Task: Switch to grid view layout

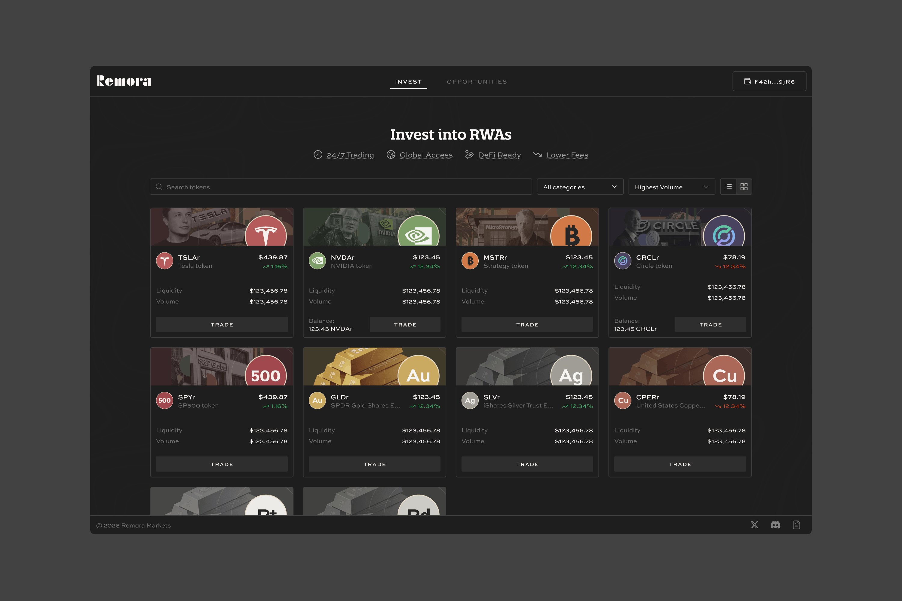Action: pyautogui.click(x=744, y=187)
